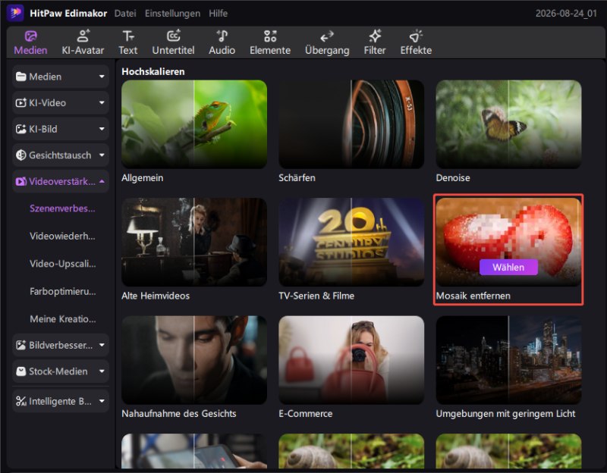Image resolution: width=607 pixels, height=473 pixels.
Task: Open the Filter sparkle icon
Action: click(375, 36)
